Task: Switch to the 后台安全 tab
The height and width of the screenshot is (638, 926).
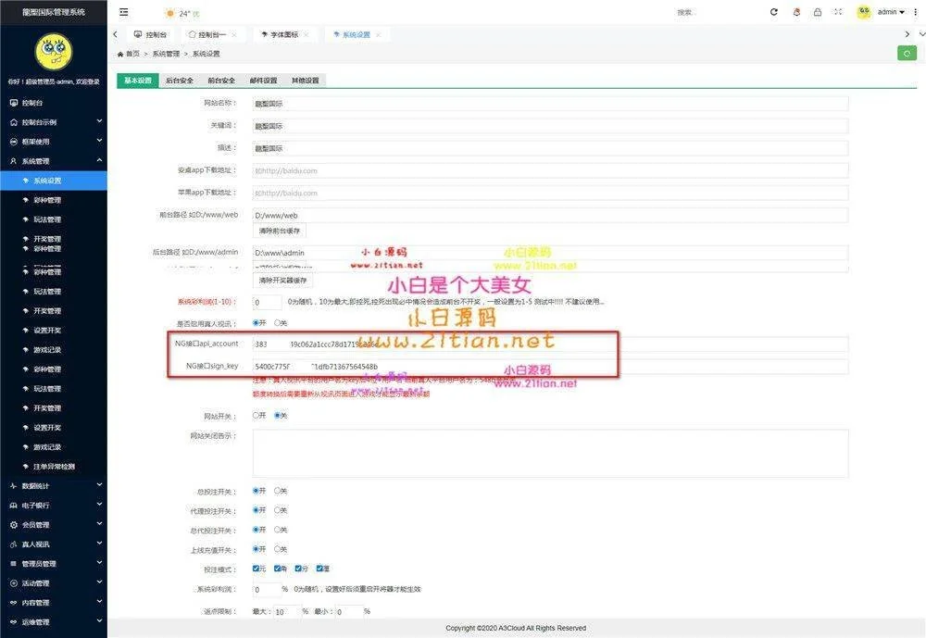Action: point(179,81)
